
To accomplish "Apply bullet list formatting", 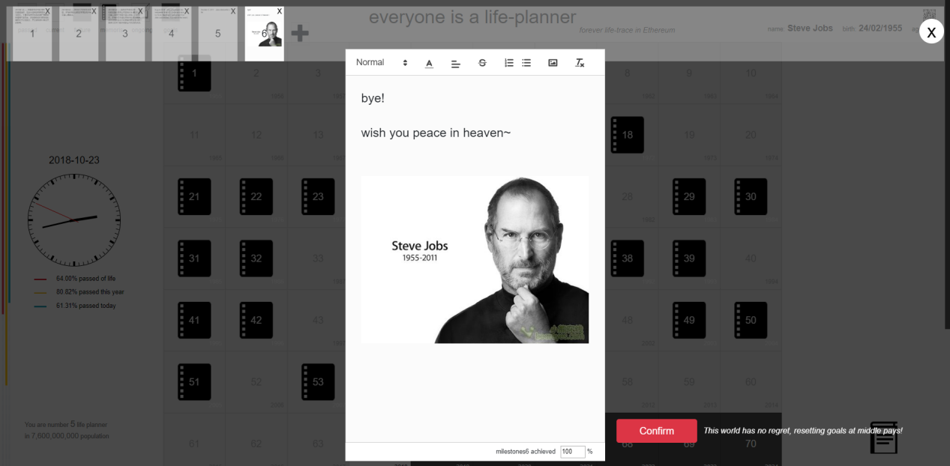I will pos(526,63).
